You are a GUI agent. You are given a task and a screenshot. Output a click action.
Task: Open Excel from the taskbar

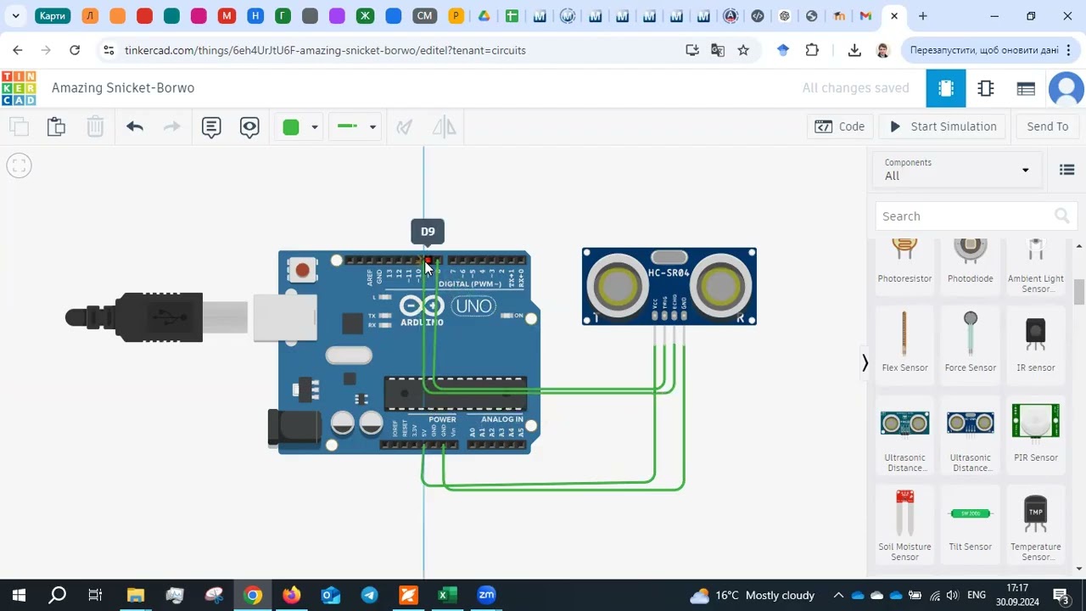click(447, 595)
